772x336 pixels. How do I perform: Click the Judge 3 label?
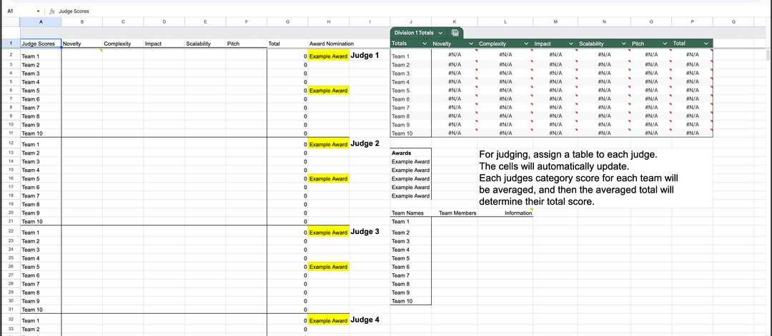tap(365, 231)
